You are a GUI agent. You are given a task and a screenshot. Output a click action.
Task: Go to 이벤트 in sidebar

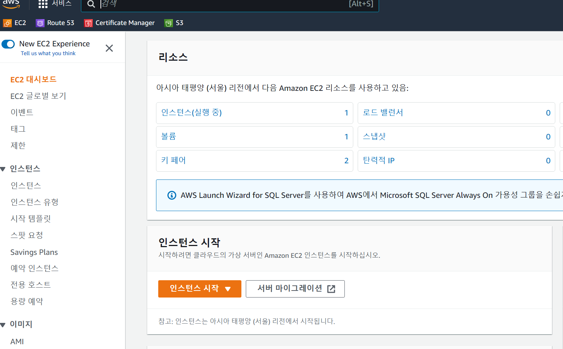(22, 112)
